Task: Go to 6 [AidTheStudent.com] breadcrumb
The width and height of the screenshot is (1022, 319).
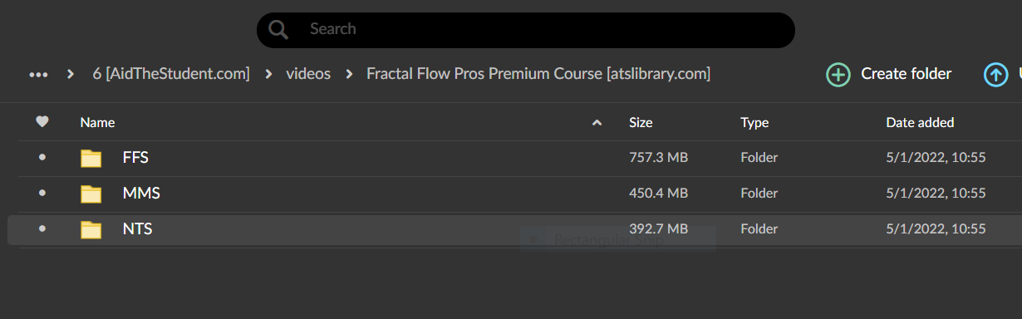Action: click(171, 74)
